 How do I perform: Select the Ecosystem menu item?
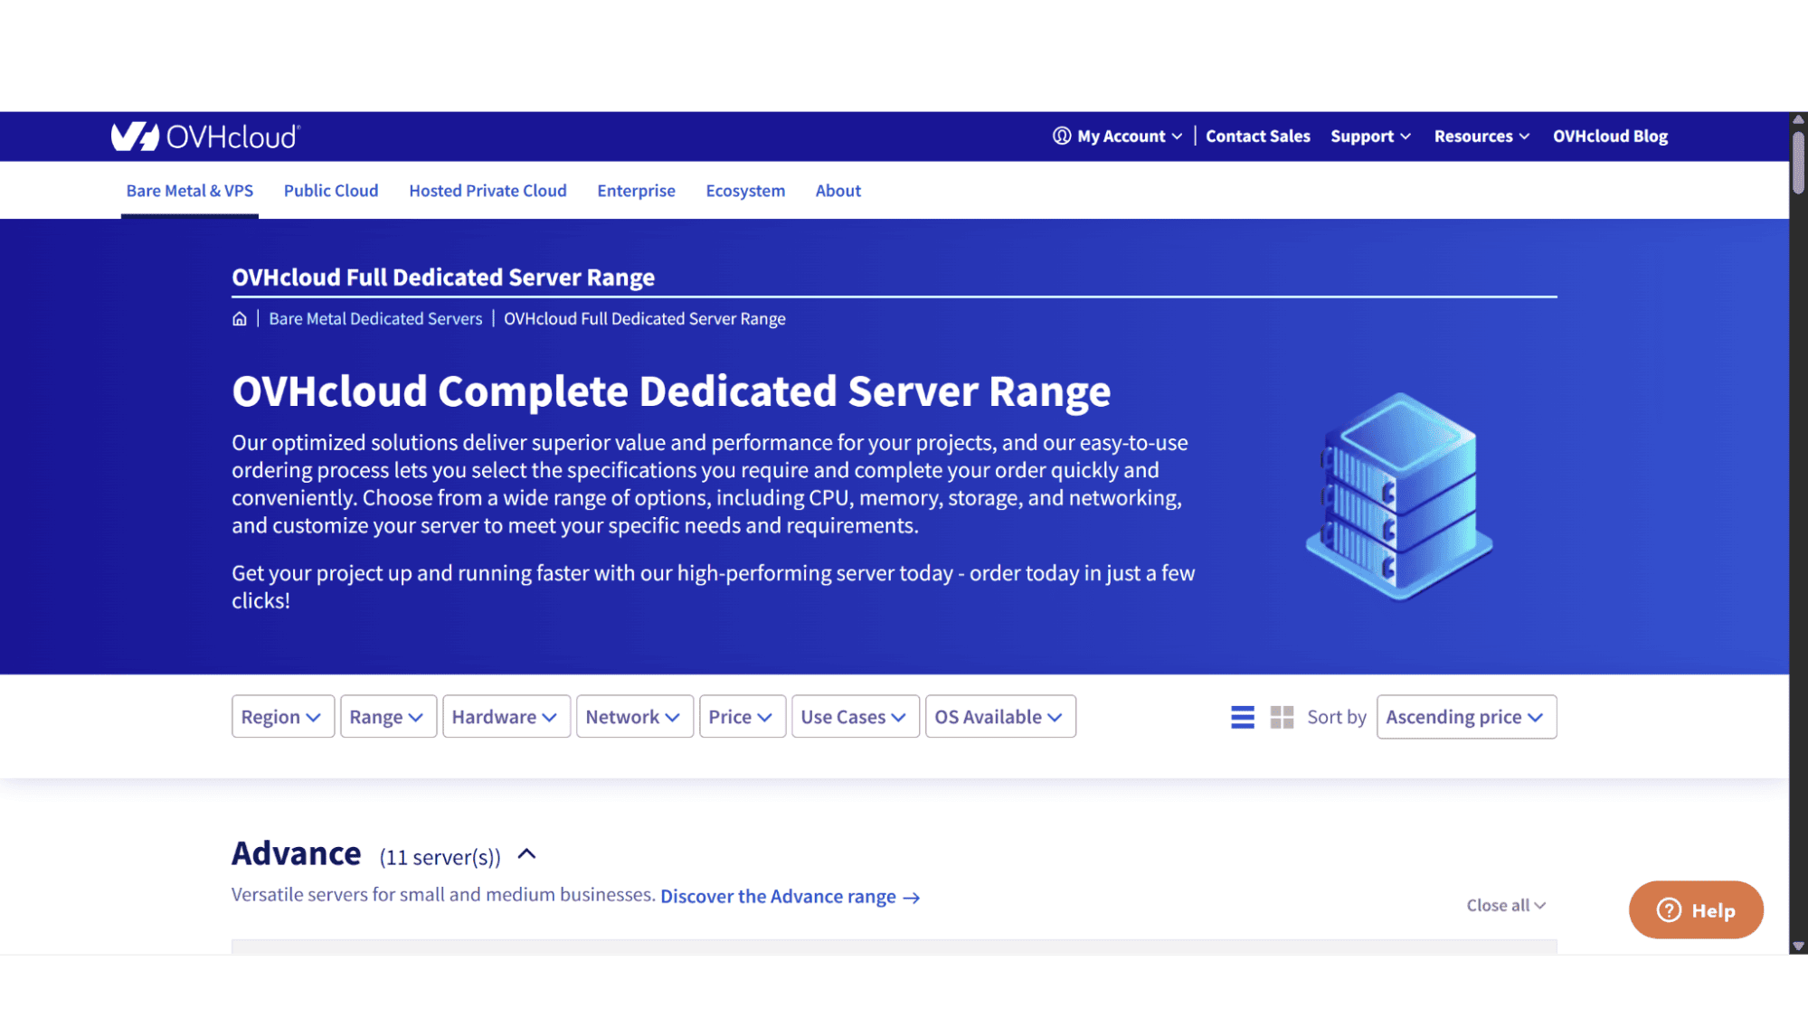click(745, 191)
